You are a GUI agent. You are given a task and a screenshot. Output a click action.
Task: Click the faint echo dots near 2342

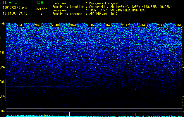point(43,91)
